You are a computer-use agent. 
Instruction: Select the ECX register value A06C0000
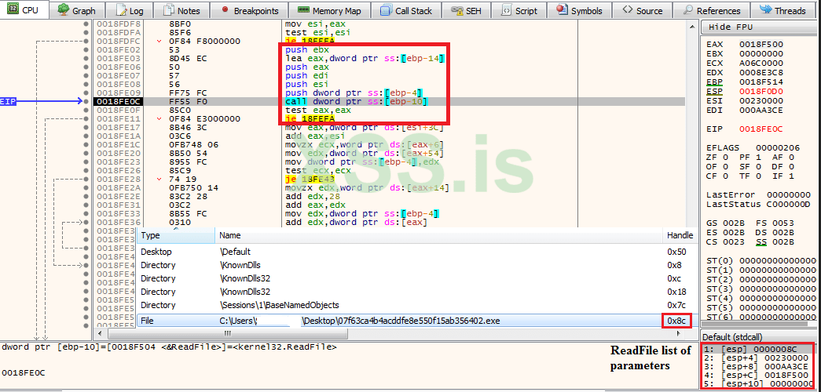(x=761, y=63)
